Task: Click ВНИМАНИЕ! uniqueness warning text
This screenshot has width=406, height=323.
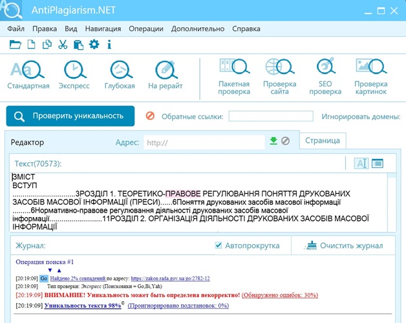Action: (x=142, y=295)
